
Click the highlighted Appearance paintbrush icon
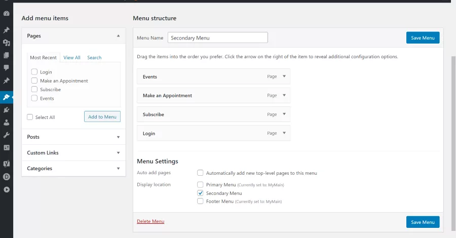pyautogui.click(x=7, y=97)
